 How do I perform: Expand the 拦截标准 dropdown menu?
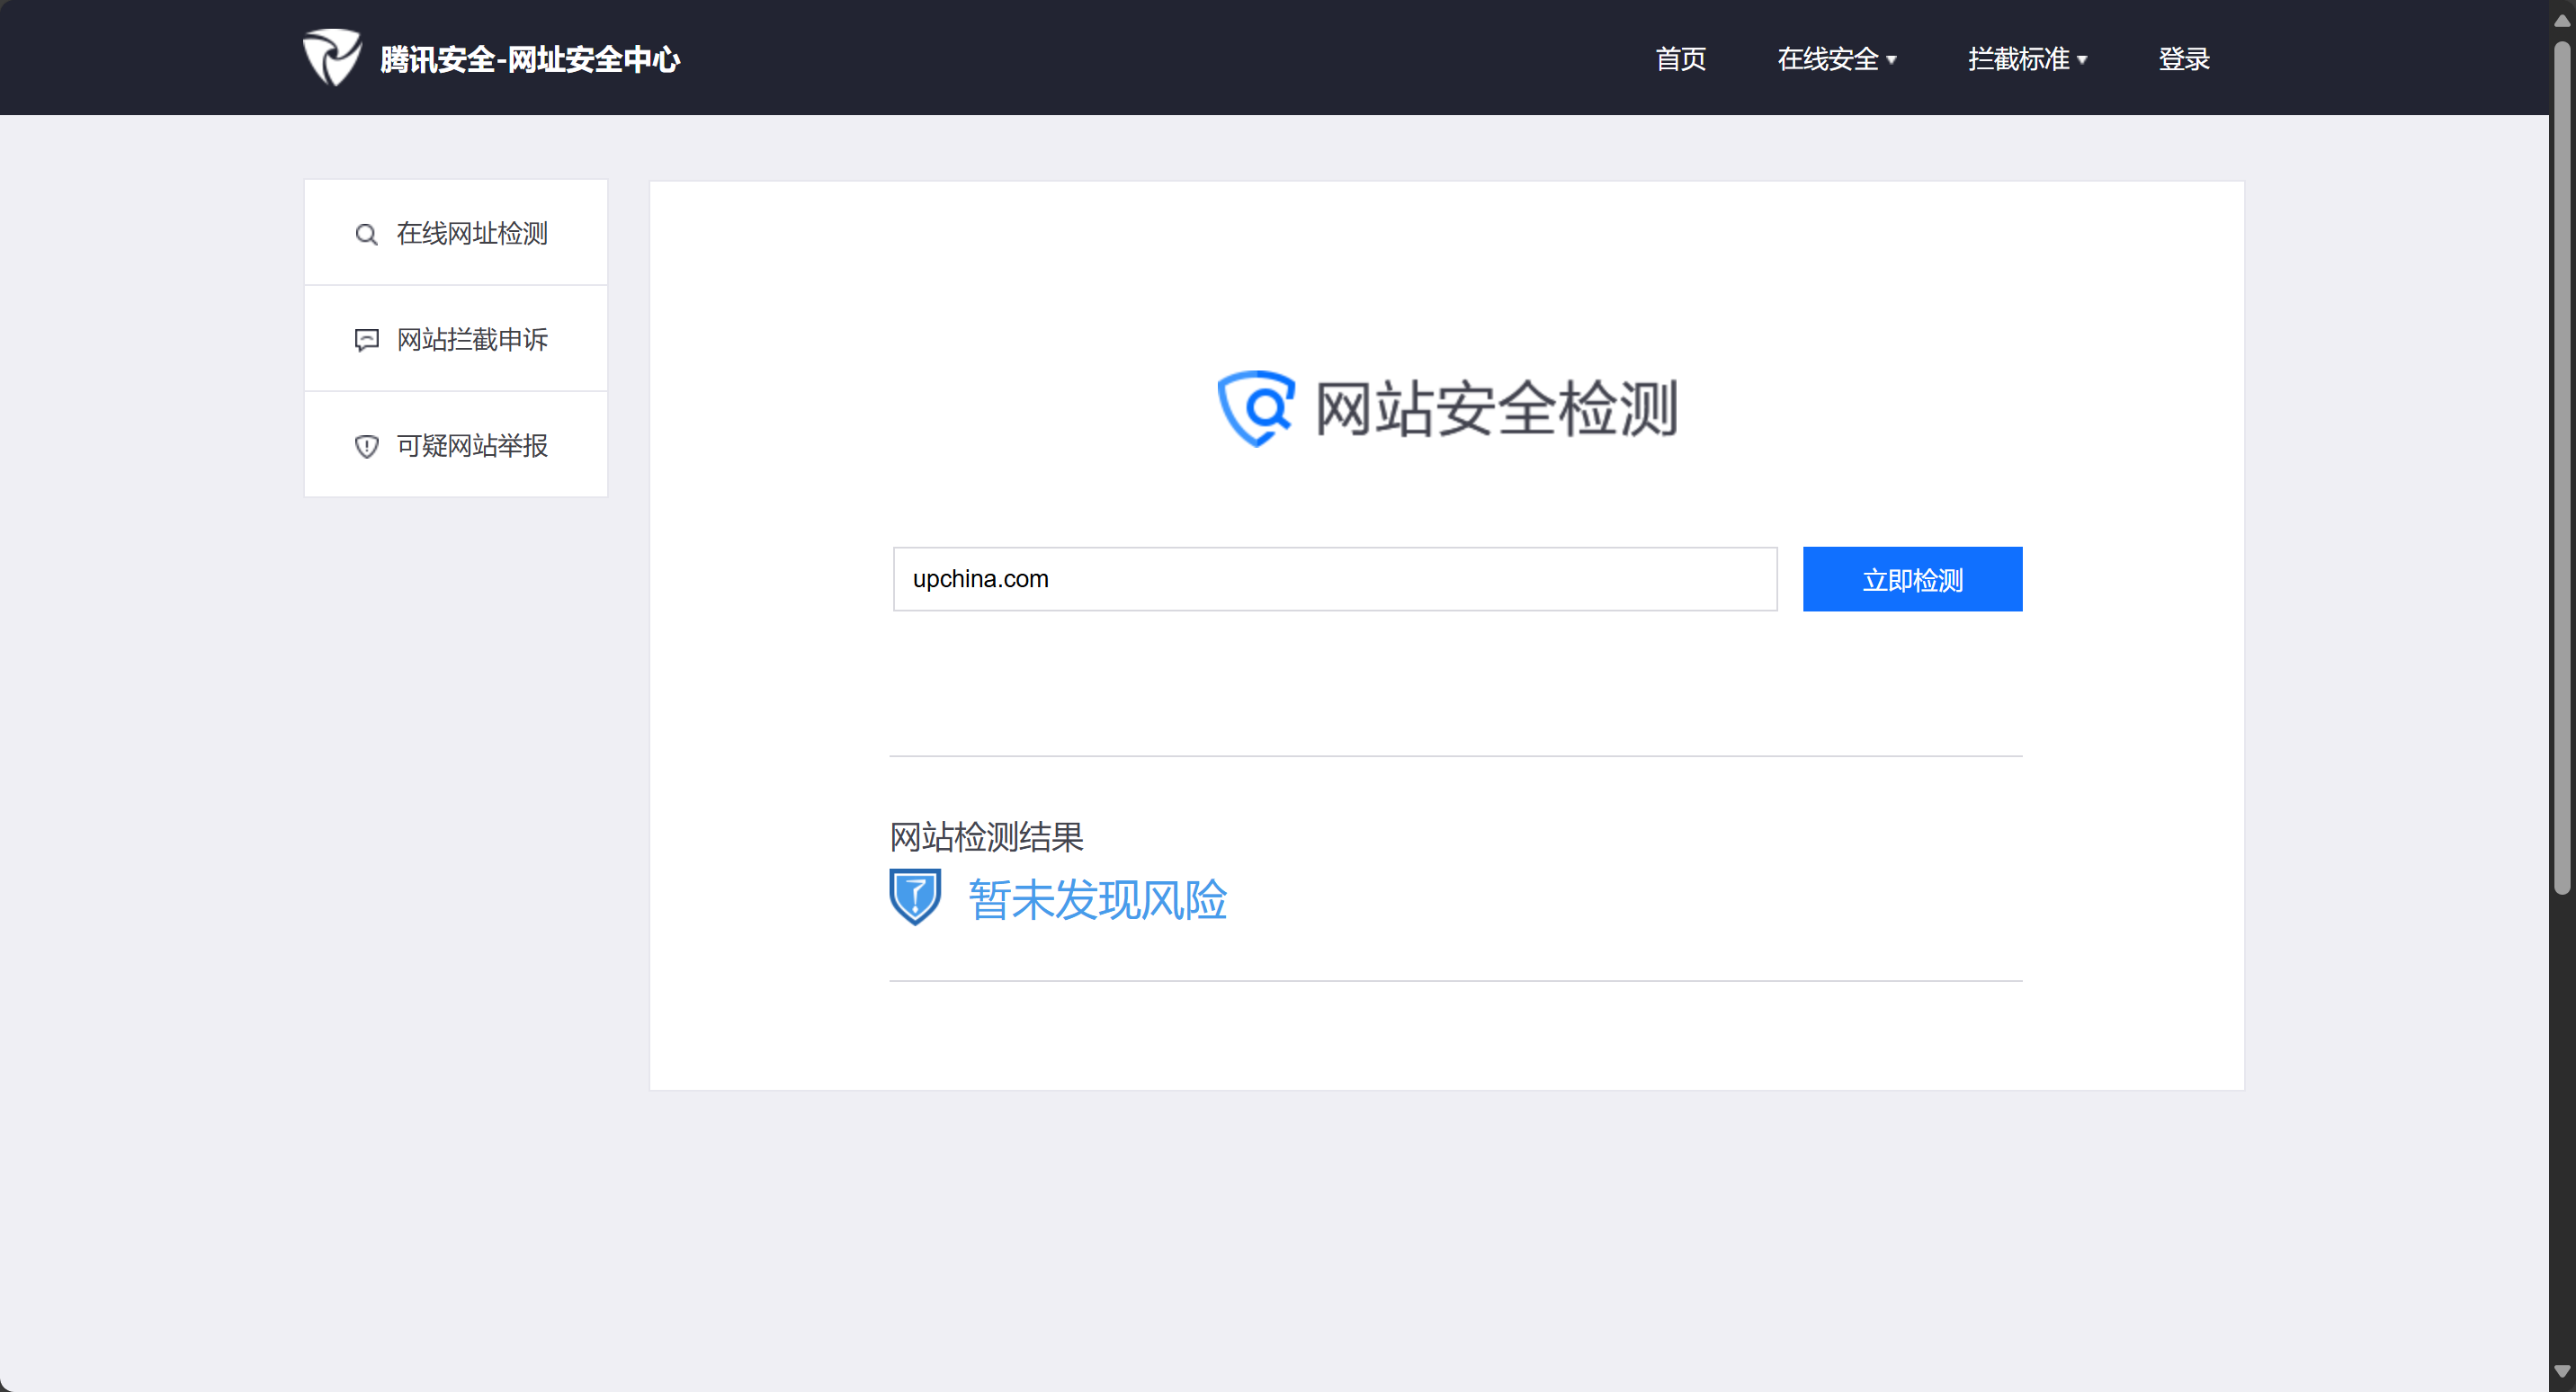click(x=2018, y=59)
